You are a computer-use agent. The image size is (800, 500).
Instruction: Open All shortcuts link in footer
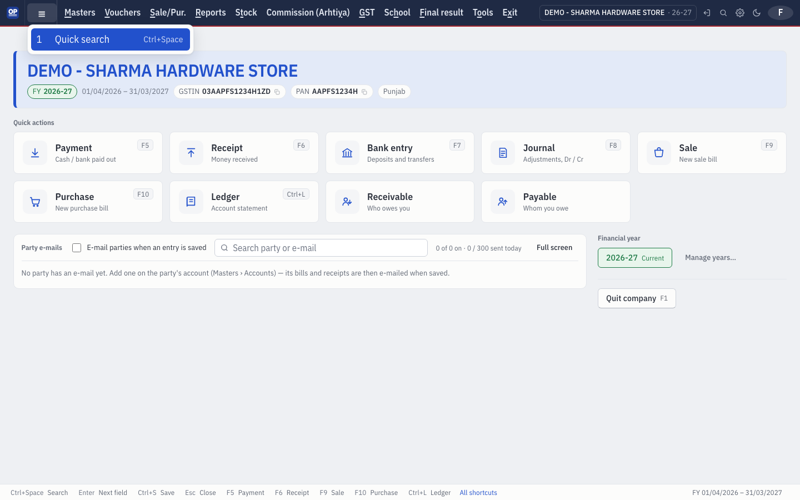tap(478, 493)
